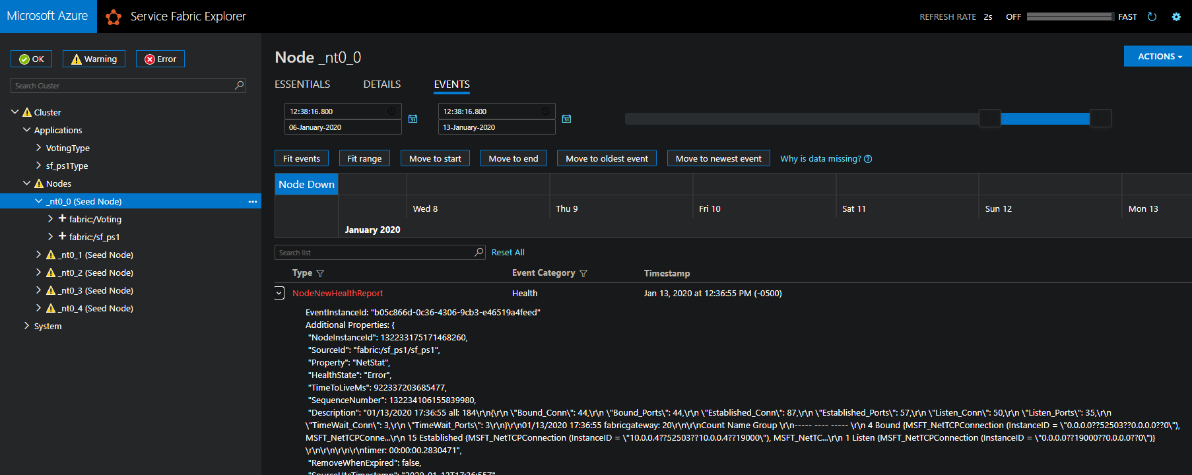The width and height of the screenshot is (1192, 475).
Task: Expand the VotingType application
Action: 39,148
